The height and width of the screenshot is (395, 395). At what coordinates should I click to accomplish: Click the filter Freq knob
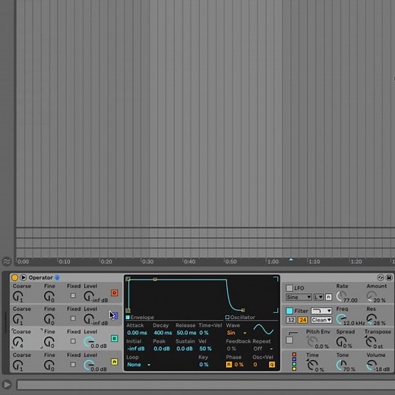click(341, 319)
